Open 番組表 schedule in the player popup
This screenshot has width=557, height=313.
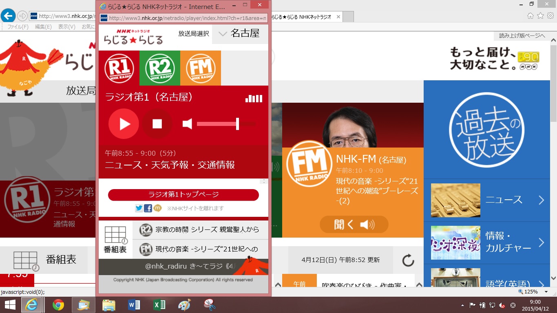pyautogui.click(x=115, y=240)
